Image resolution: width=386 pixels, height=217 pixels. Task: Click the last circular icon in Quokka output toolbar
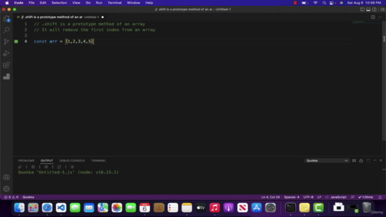pyautogui.click(x=72, y=167)
